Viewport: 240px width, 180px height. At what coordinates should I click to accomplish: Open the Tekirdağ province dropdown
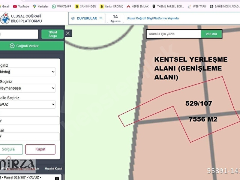[x=27, y=72]
